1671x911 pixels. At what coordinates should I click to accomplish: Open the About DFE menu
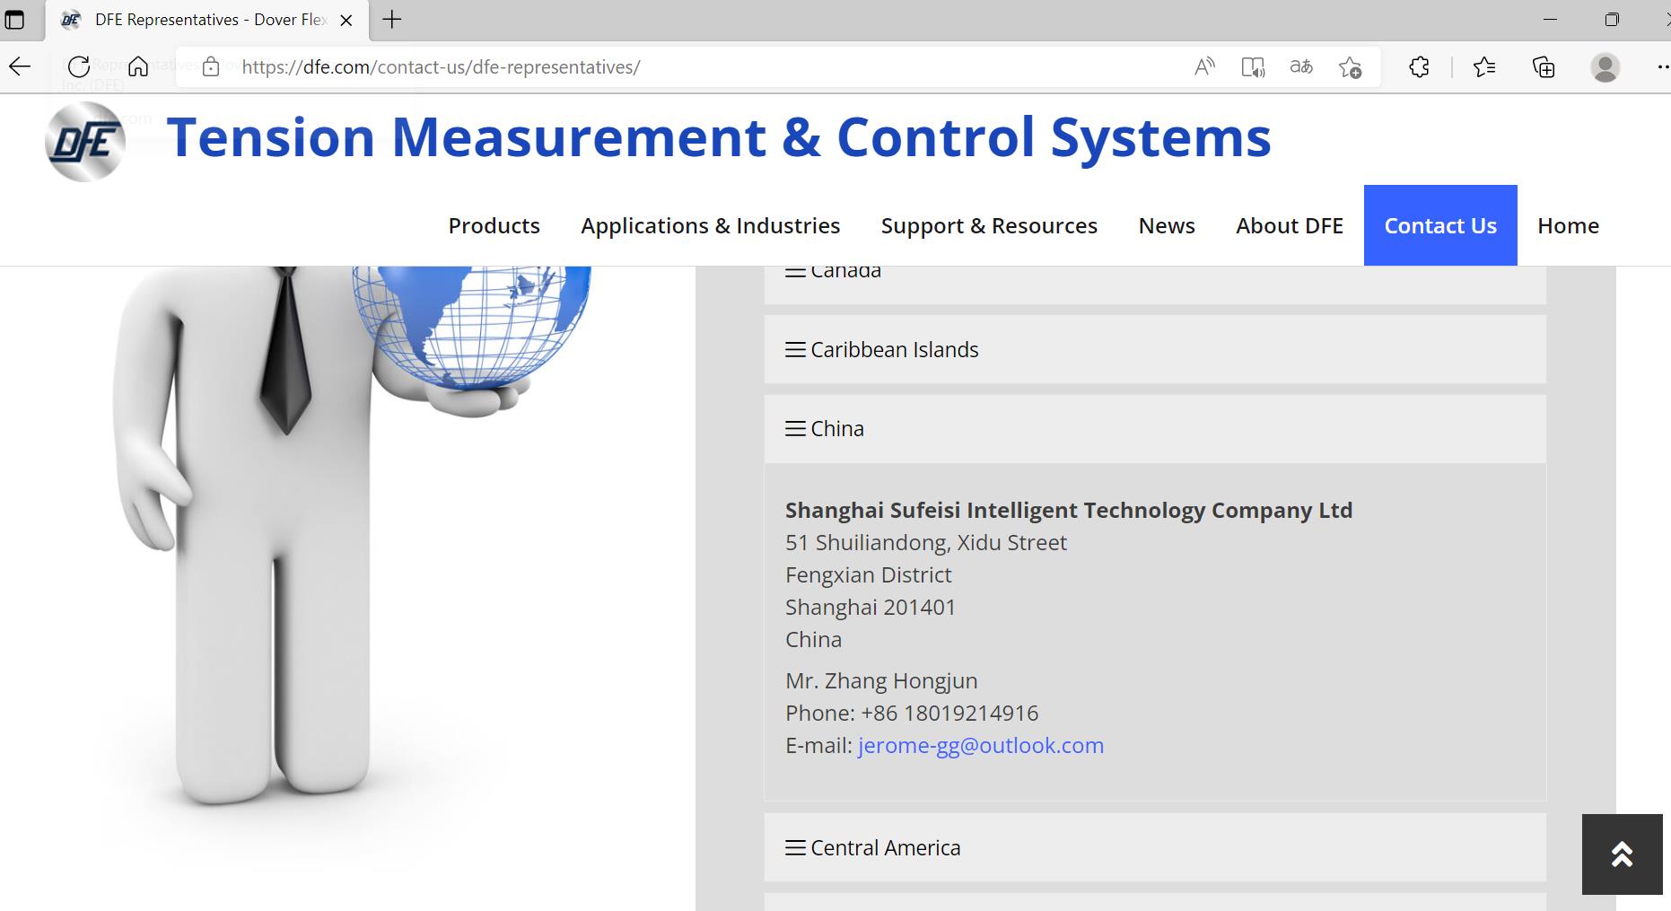coord(1290,225)
